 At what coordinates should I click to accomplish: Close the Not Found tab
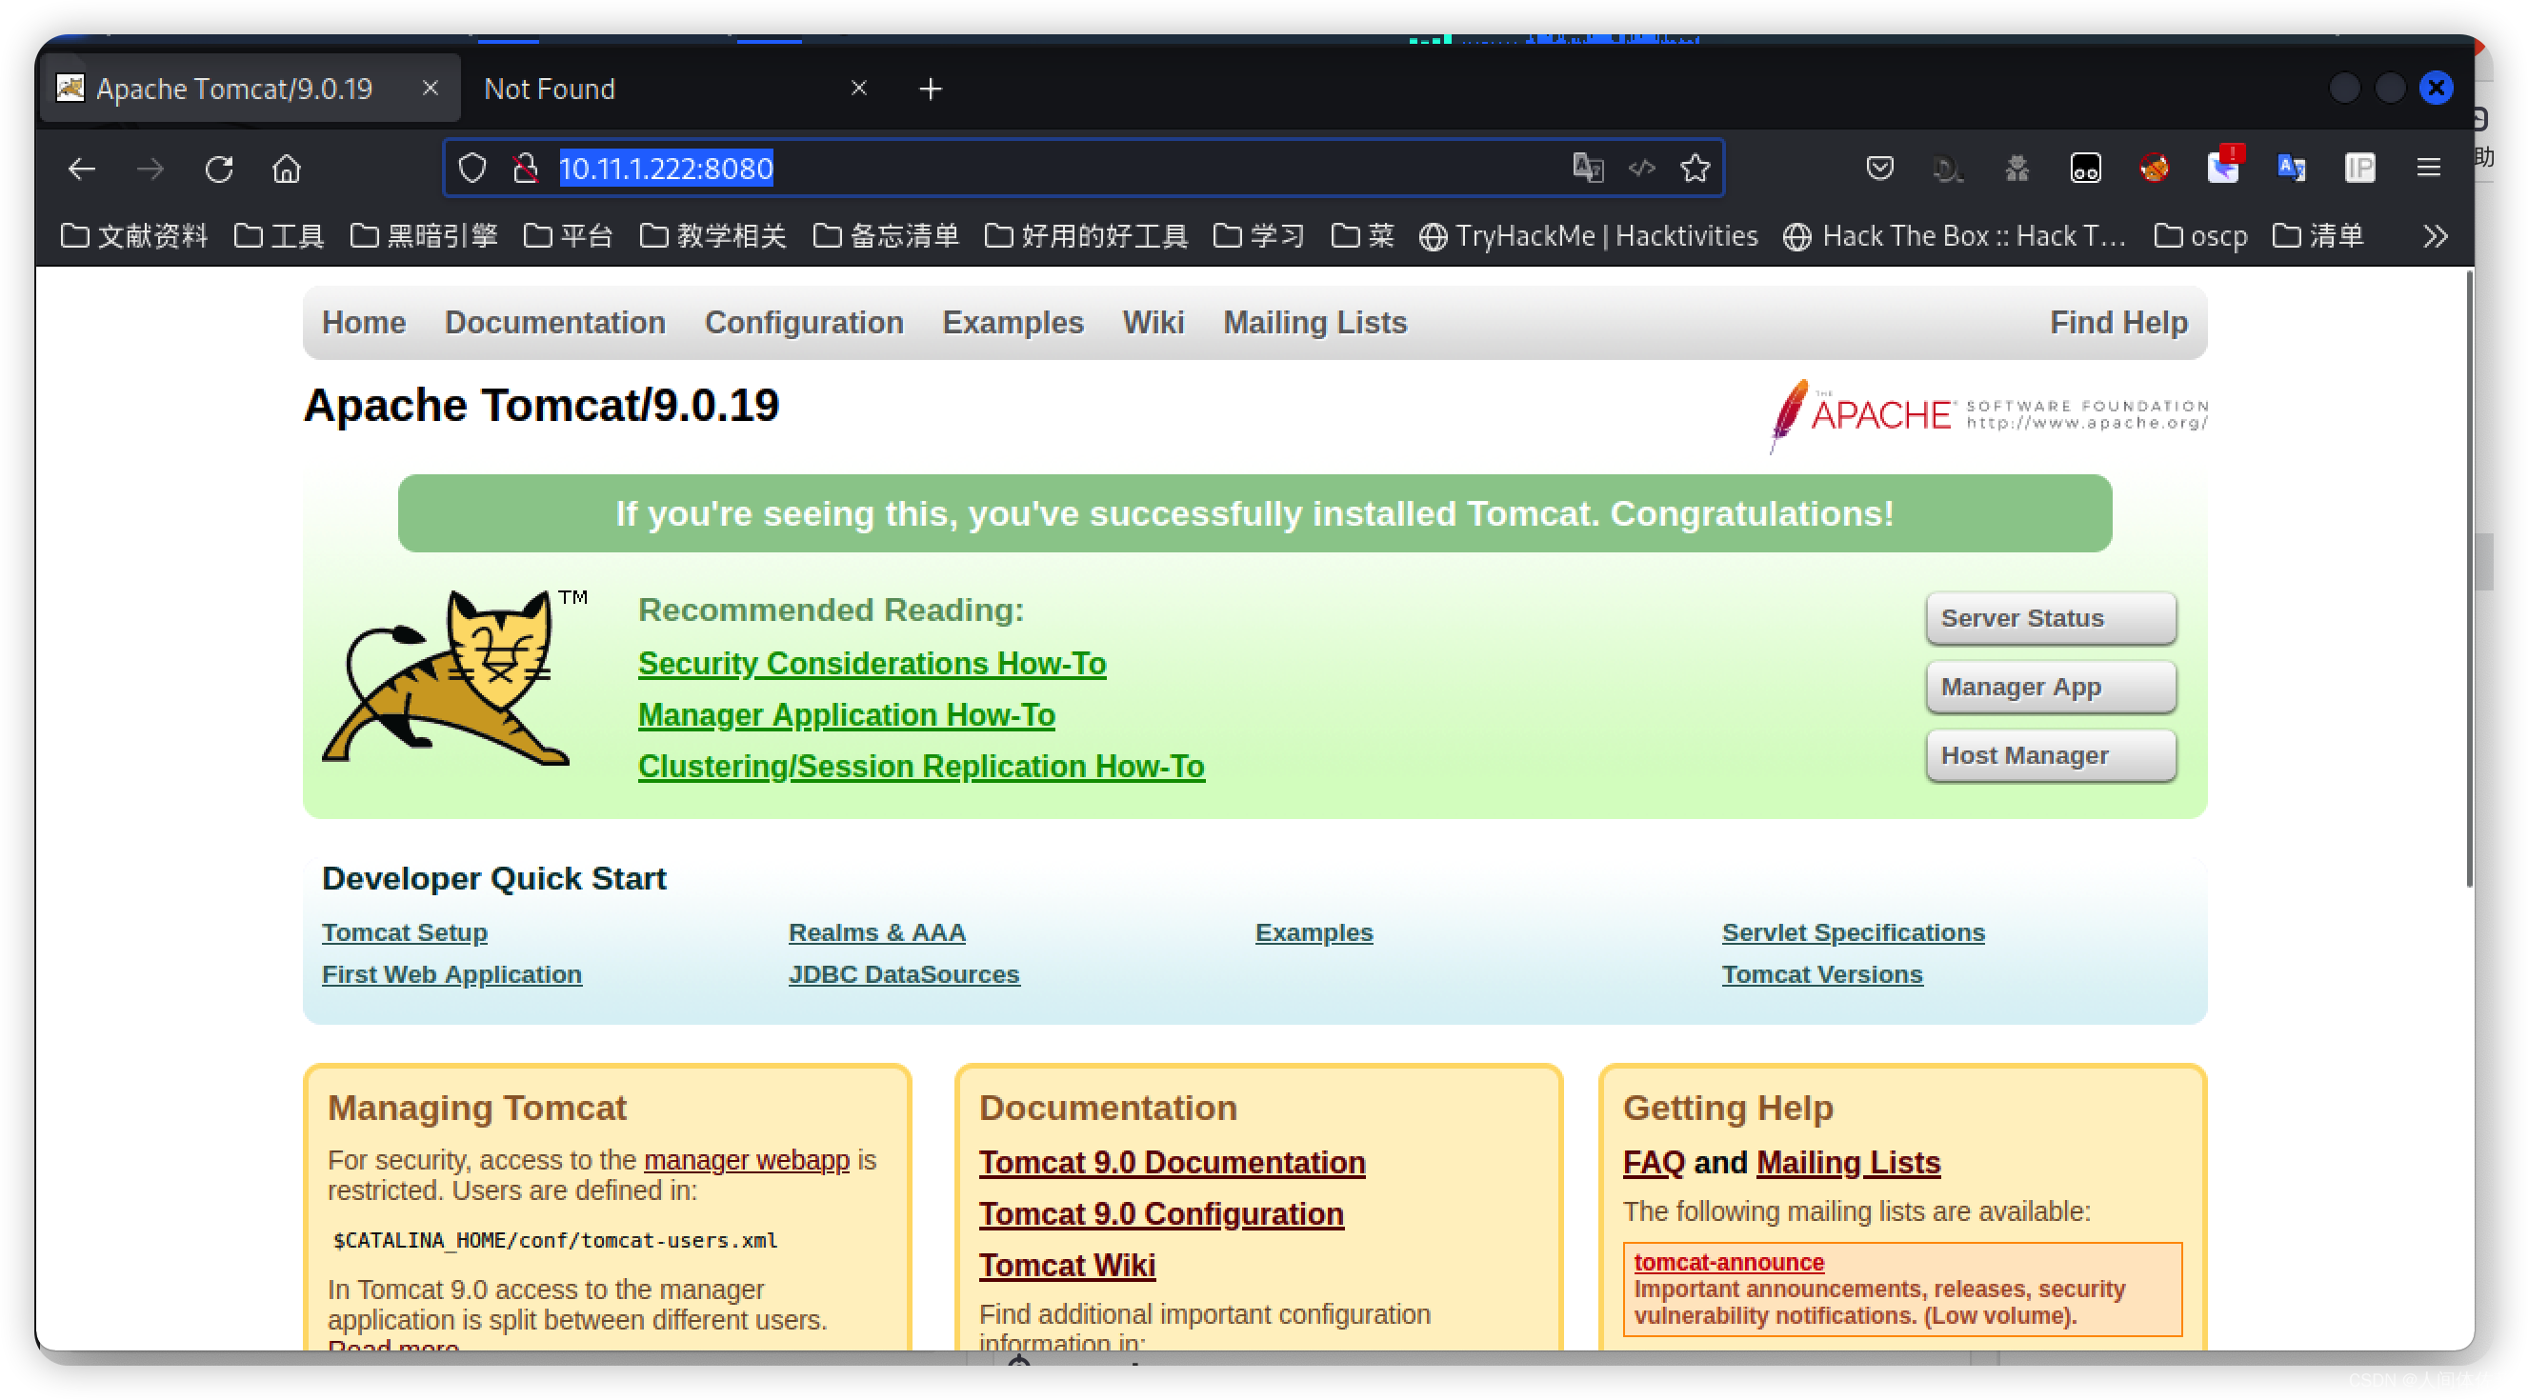(858, 89)
